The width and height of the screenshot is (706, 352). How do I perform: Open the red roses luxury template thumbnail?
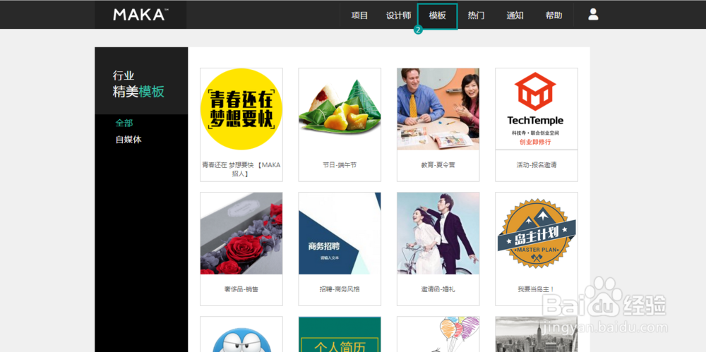241,233
